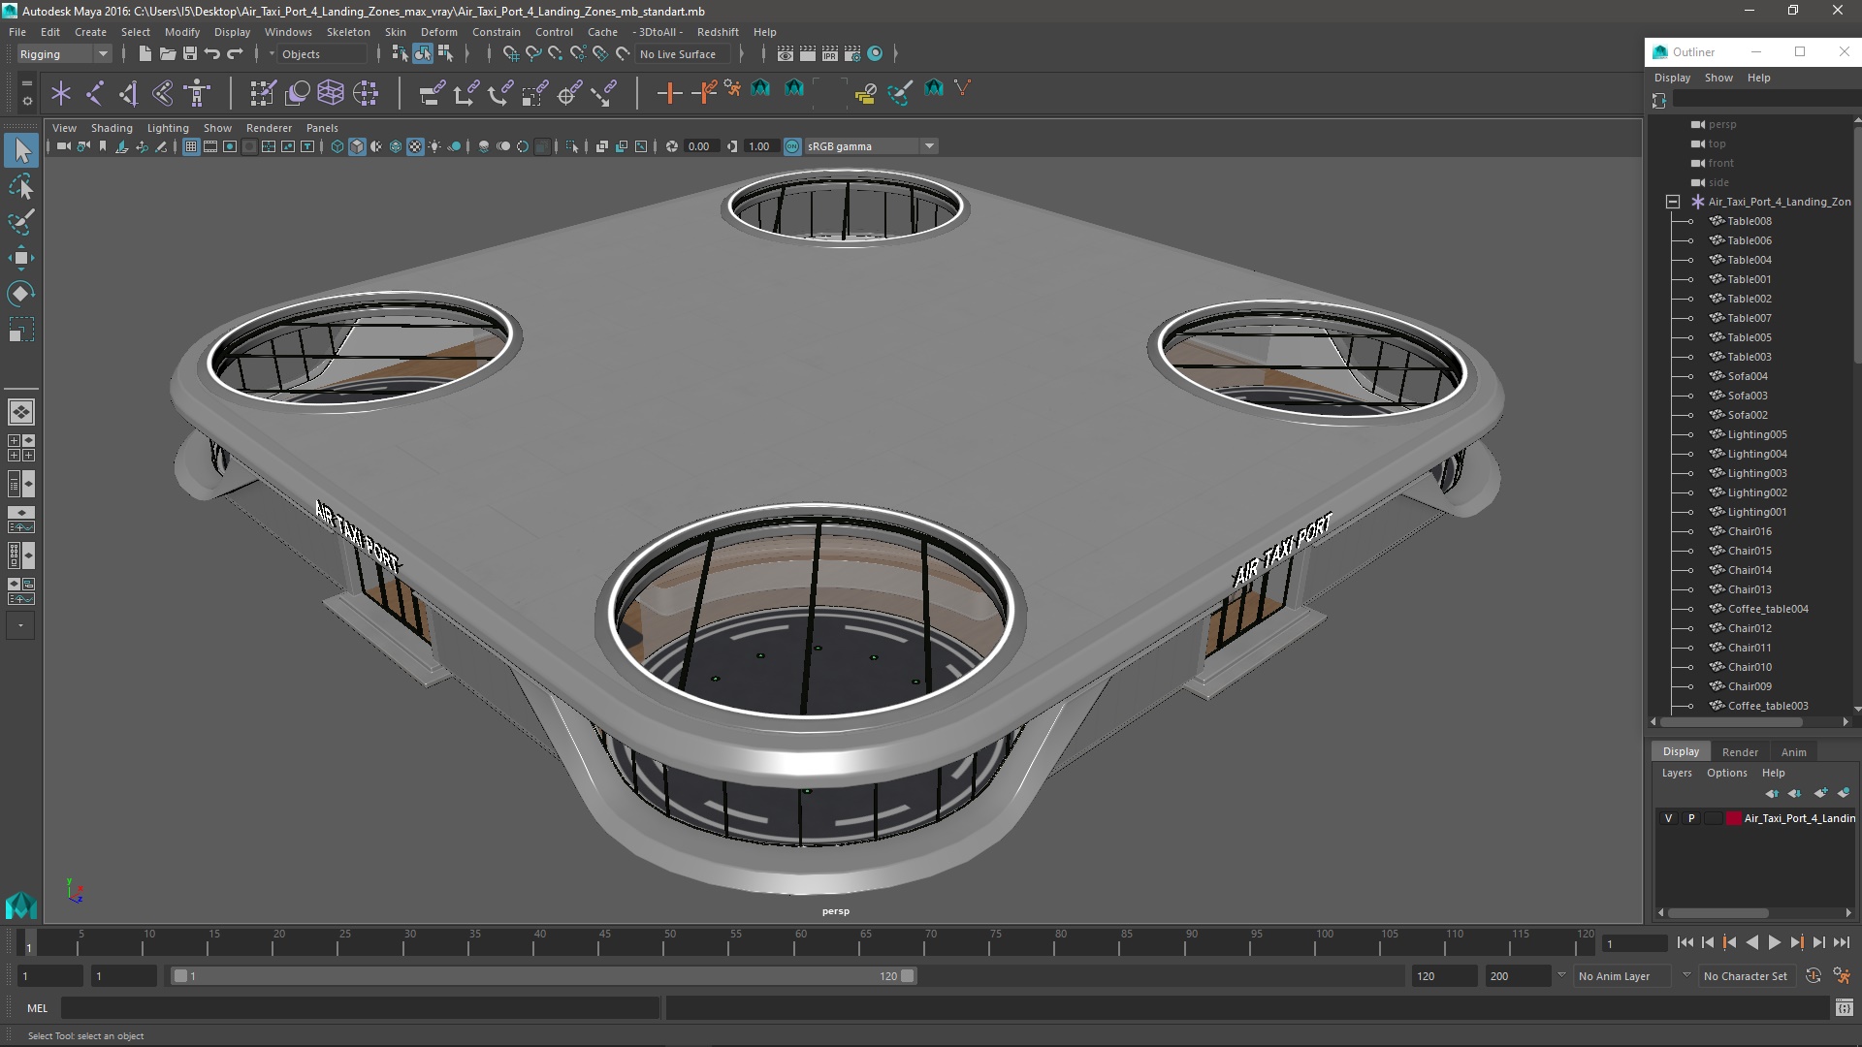Click the Paint selection tool
The height and width of the screenshot is (1047, 1862).
pyautogui.click(x=20, y=222)
